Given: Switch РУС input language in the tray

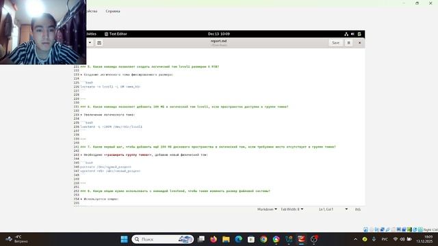Looking at the screenshot, I should coord(385,239).
